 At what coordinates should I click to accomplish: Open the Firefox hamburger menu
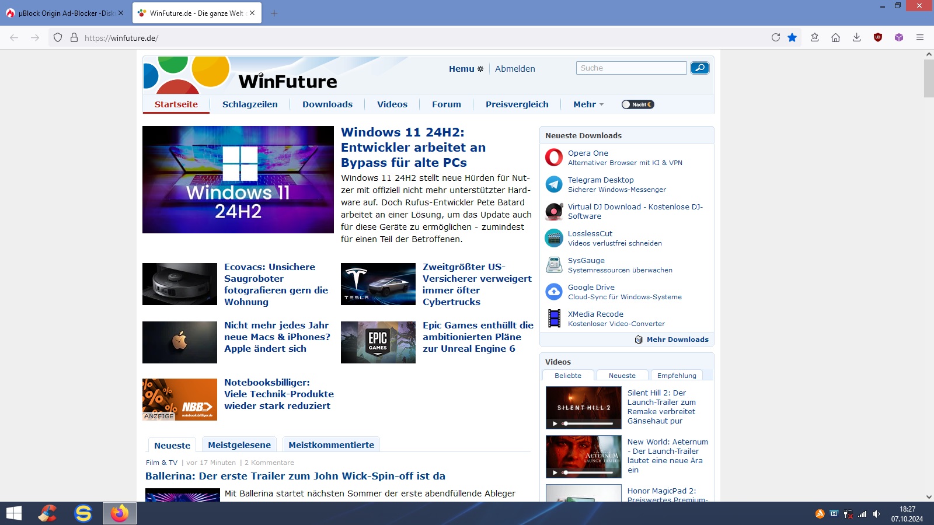920,37
